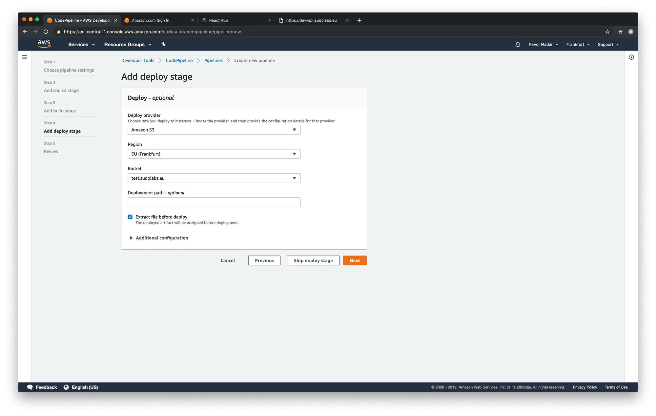Screen dimensions: 656x416
Task: Open CodePipeline breadcrumb link
Action: pos(179,60)
